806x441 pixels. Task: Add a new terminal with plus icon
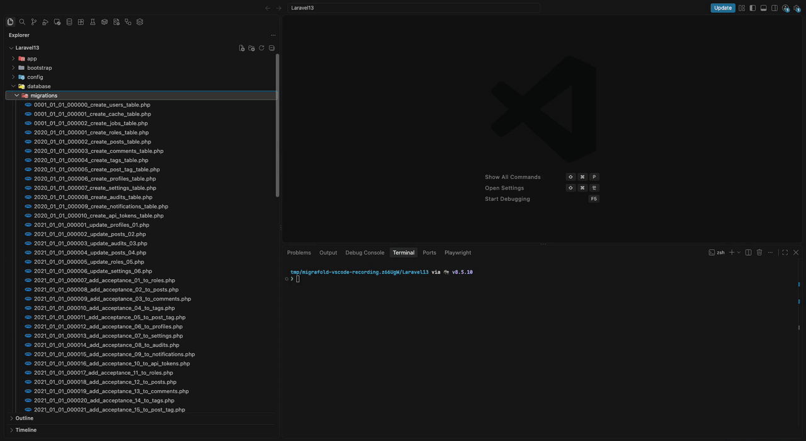click(732, 253)
